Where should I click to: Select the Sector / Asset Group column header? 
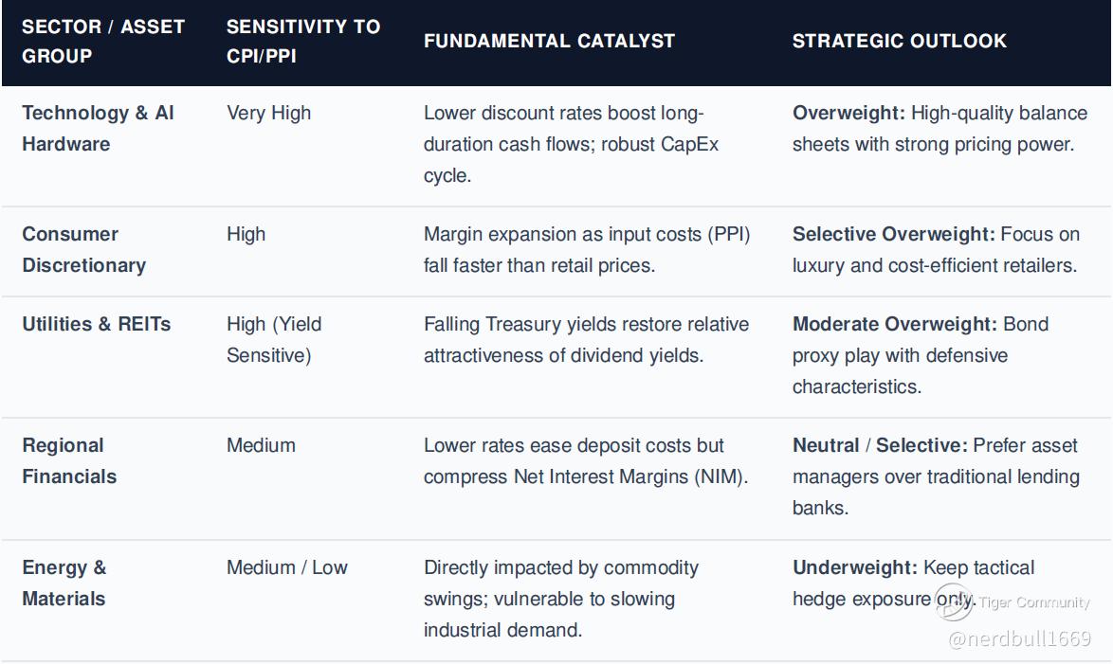(x=103, y=41)
